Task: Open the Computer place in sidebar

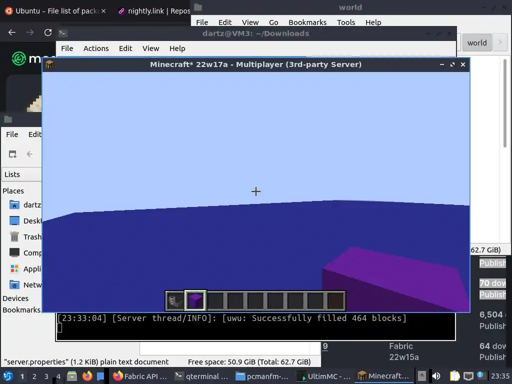Action: [x=25, y=252]
